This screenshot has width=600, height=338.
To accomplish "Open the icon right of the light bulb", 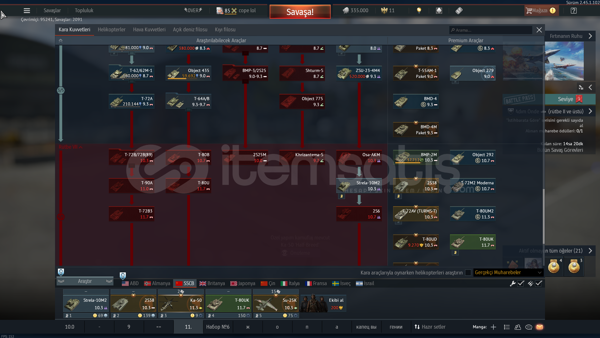I will point(439,11).
